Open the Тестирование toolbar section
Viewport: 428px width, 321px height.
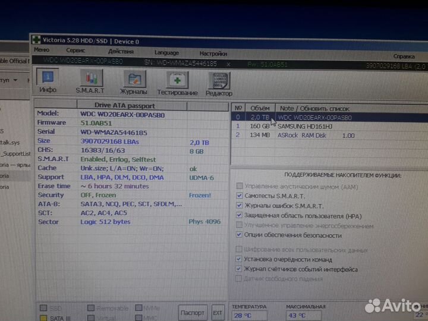[177, 84]
